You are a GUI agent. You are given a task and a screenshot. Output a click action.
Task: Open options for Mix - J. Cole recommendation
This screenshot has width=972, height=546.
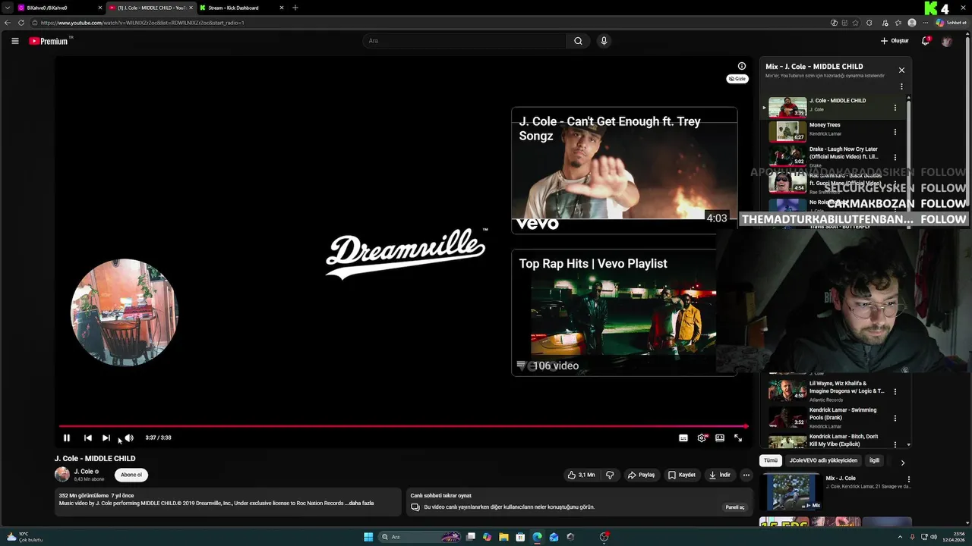pyautogui.click(x=908, y=479)
